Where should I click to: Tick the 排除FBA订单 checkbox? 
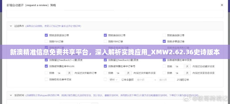46,41
